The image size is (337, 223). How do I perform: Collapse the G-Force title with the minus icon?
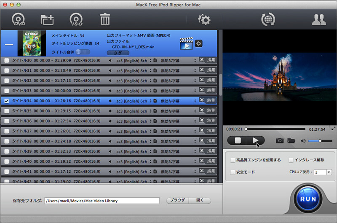click(x=9, y=45)
